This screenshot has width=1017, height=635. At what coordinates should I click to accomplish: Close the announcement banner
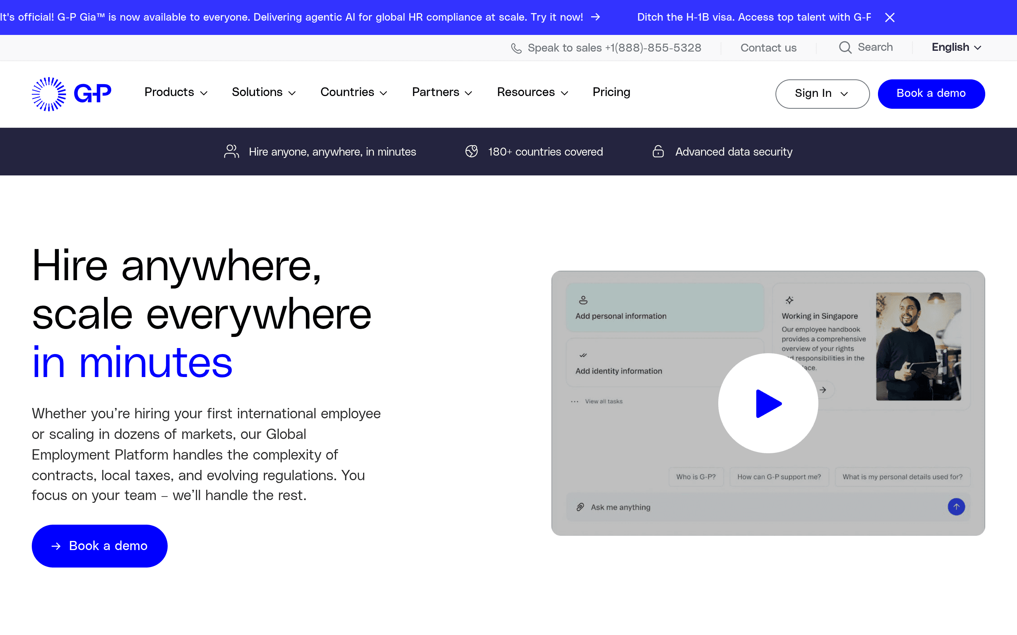[889, 17]
